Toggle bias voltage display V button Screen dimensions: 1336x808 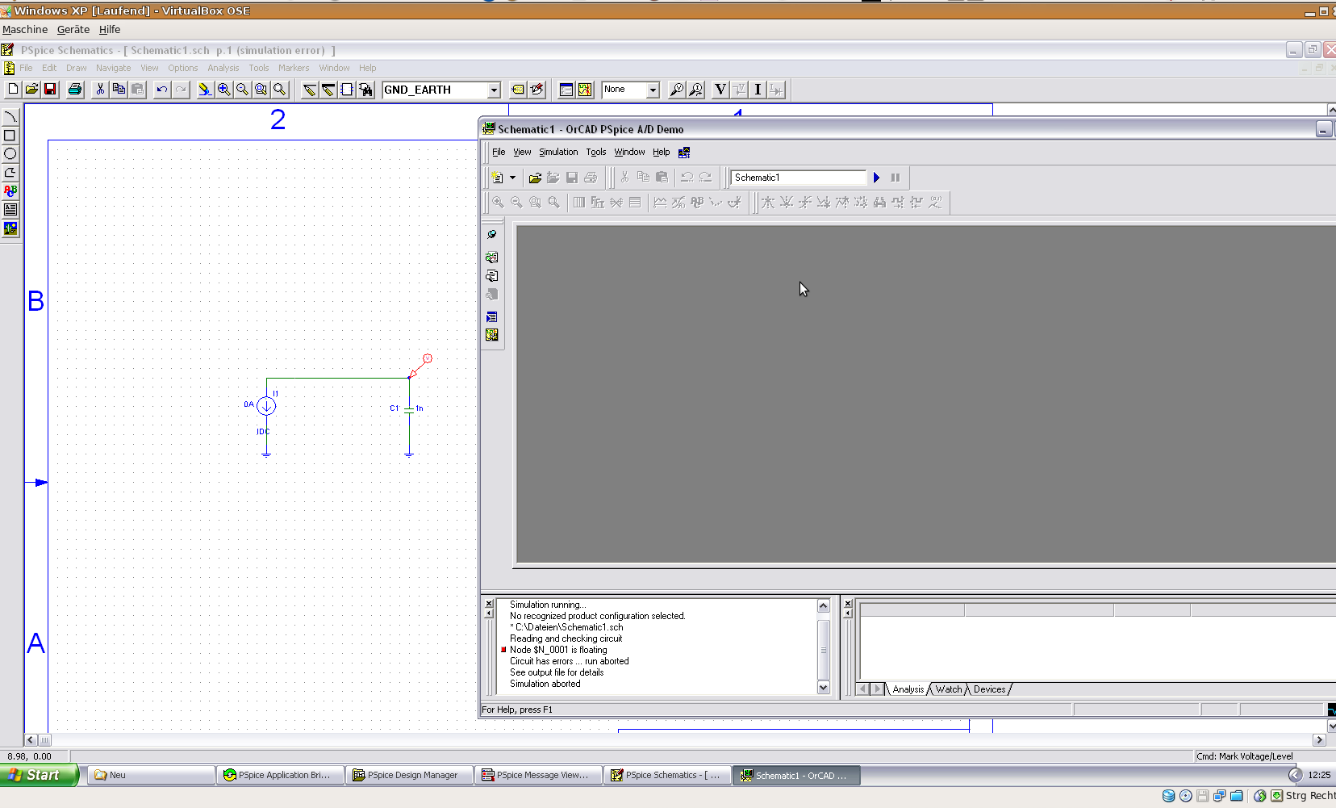pos(720,90)
